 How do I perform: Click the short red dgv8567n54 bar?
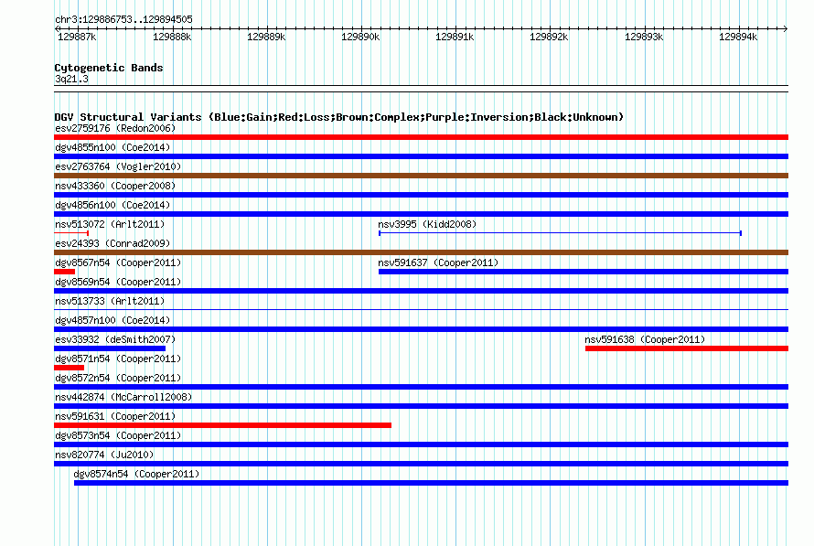tap(64, 272)
